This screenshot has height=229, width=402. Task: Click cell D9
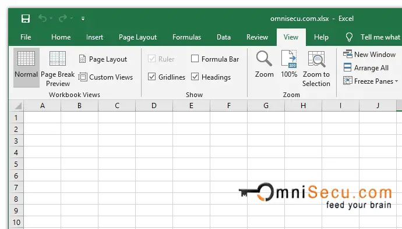tap(154, 210)
